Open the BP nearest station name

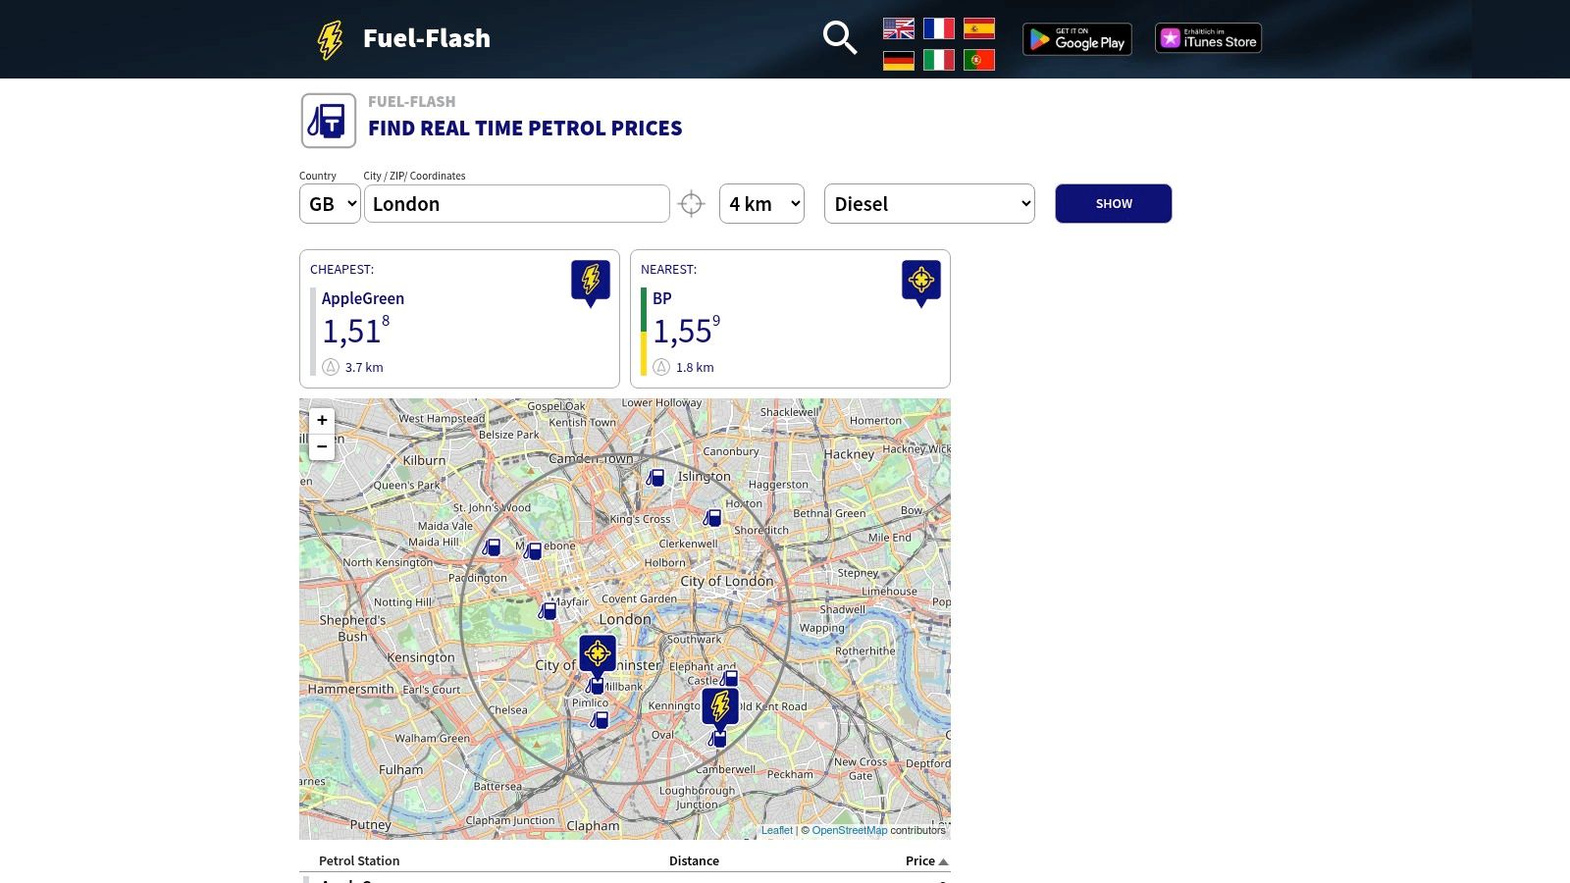662,298
